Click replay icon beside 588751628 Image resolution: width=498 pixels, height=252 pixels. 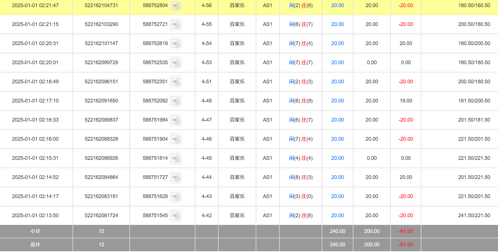pyautogui.click(x=175, y=197)
